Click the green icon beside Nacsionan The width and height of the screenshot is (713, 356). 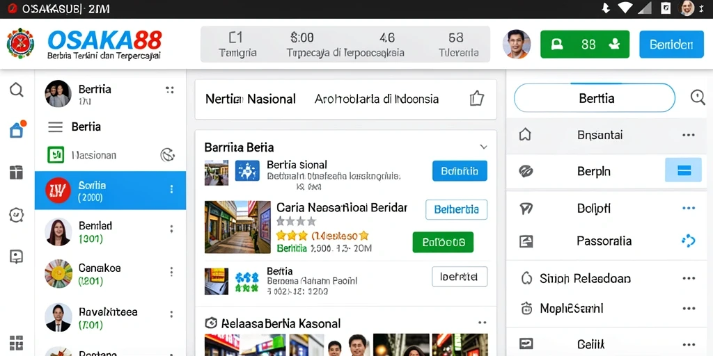56,155
